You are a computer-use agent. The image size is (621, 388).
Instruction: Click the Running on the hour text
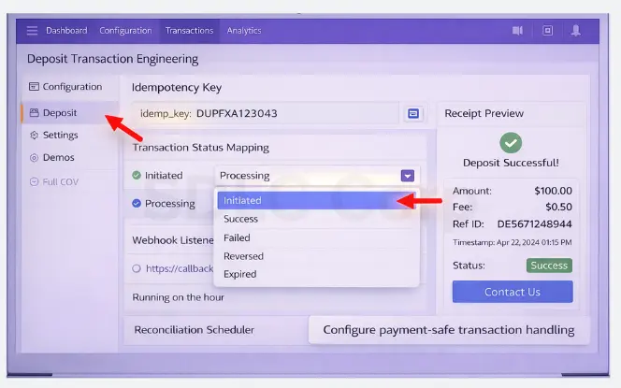coord(179,297)
